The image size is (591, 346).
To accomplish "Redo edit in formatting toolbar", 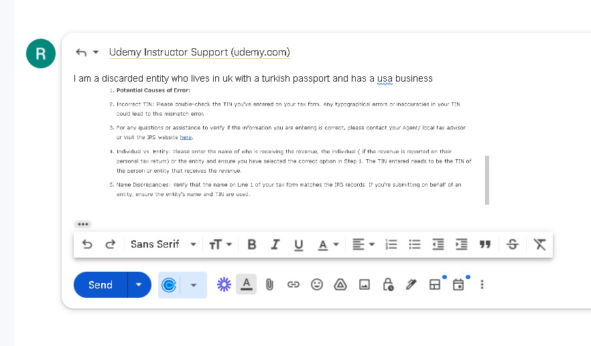I will coord(111,244).
